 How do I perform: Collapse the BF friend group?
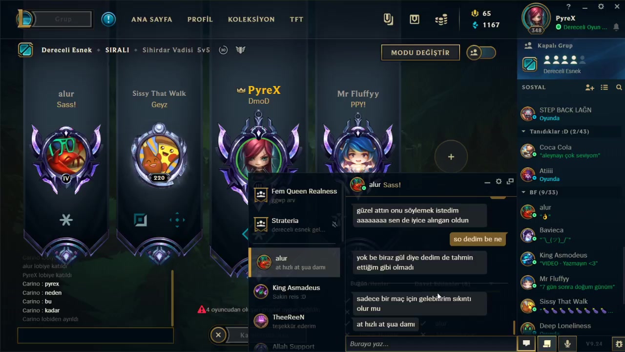pos(524,192)
